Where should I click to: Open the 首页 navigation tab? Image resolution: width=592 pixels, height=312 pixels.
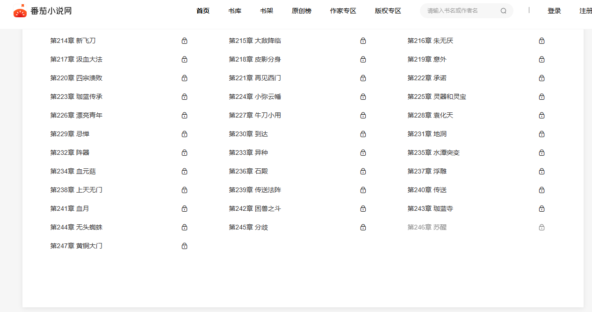(x=203, y=11)
